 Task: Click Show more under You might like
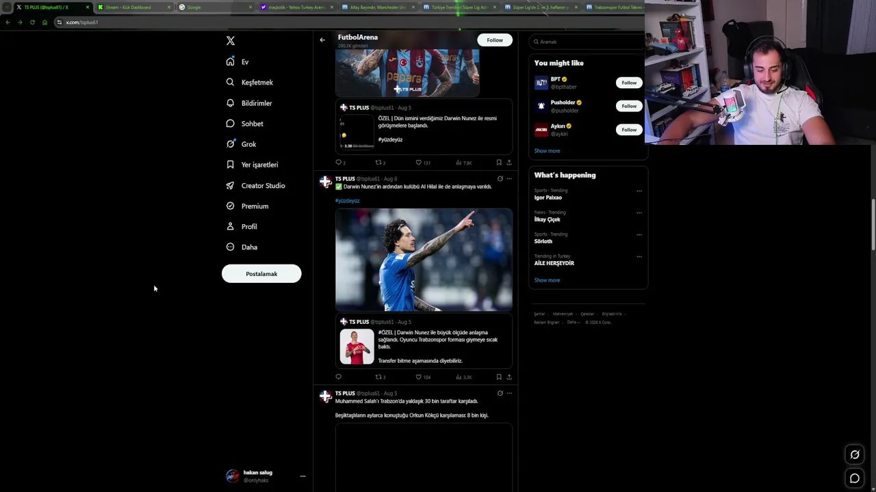pyautogui.click(x=547, y=151)
